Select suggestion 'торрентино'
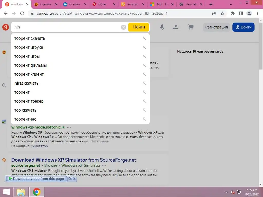 coord(80,119)
